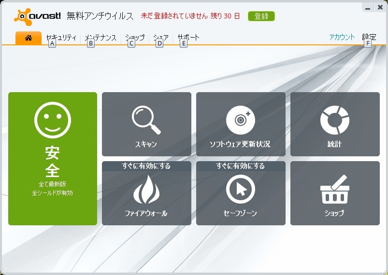Click the avast! logo

(37, 16)
